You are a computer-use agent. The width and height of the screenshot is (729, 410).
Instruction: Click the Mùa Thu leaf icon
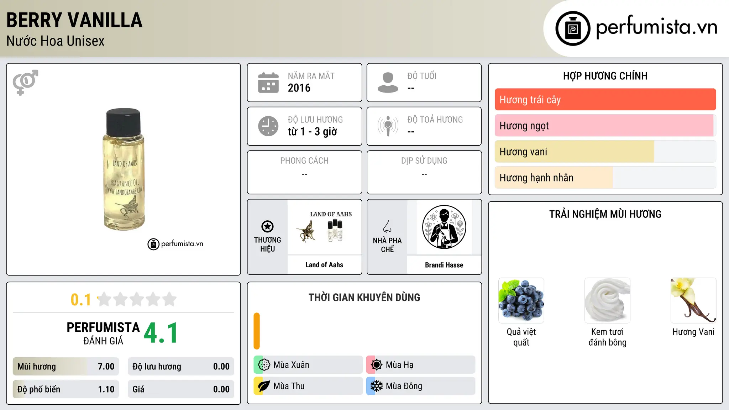[x=264, y=386]
